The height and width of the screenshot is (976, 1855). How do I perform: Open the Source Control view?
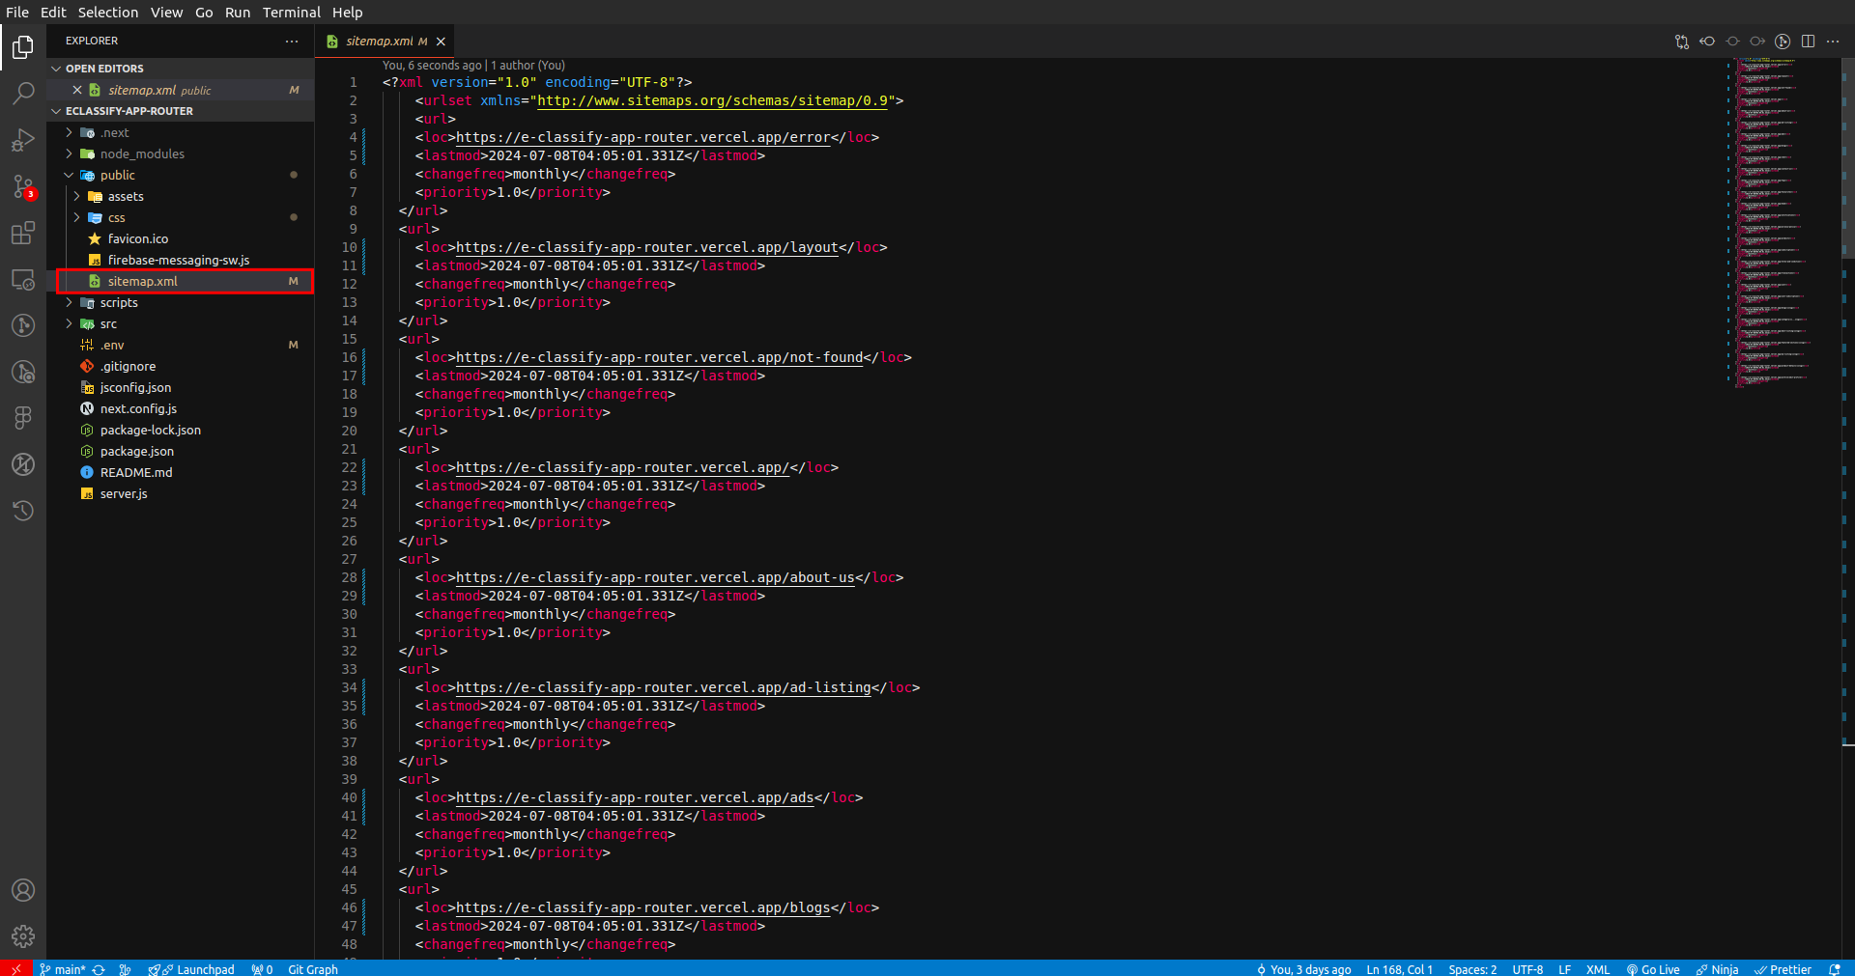click(x=23, y=186)
